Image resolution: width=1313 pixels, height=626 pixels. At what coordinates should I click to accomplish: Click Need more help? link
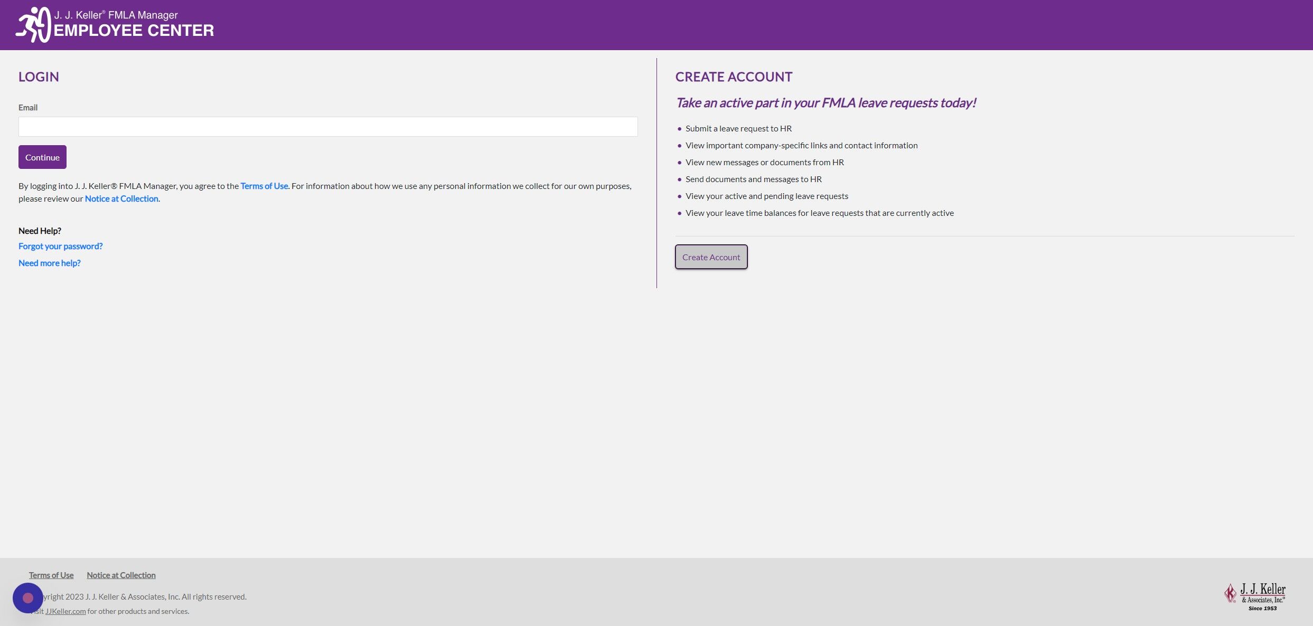click(x=50, y=263)
